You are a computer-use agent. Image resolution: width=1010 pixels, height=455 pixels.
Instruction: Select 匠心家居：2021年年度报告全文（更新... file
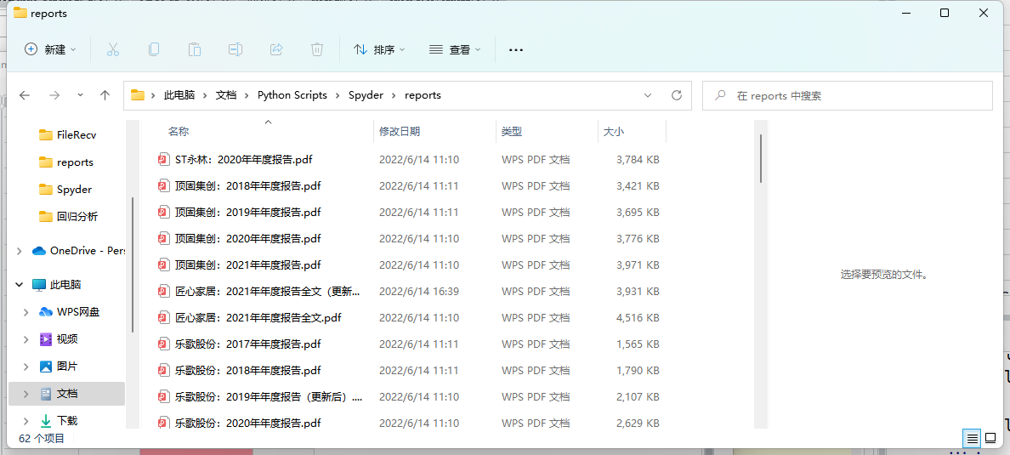pos(267,292)
